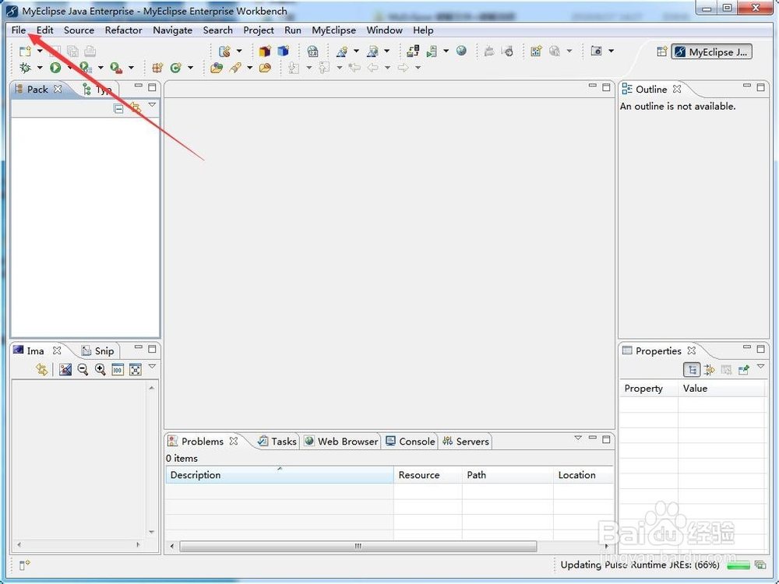Switch to the Web Browser tab

click(x=341, y=442)
